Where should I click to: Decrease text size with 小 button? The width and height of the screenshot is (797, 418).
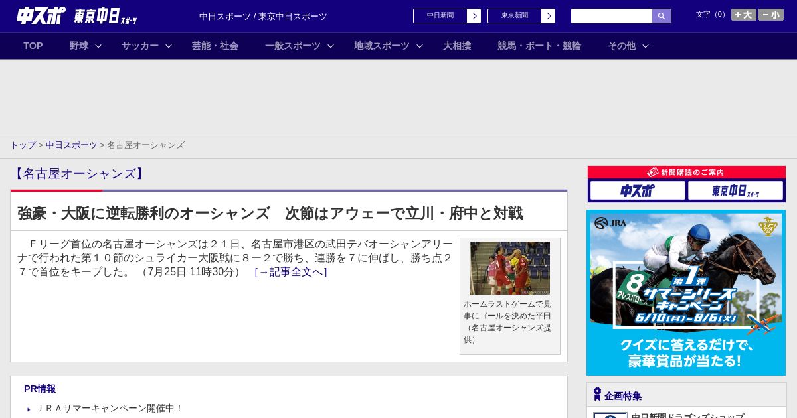point(771,15)
